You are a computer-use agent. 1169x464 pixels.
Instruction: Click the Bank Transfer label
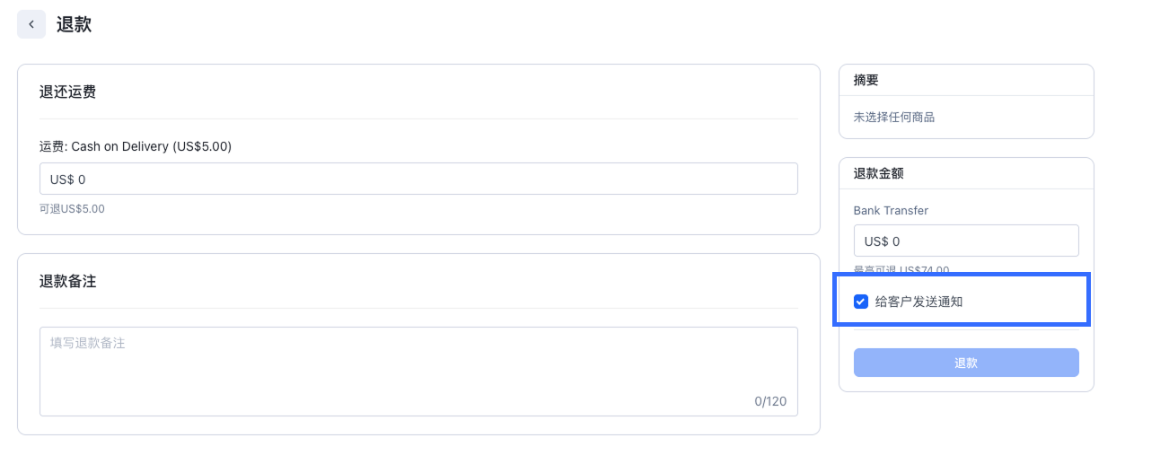coord(891,210)
